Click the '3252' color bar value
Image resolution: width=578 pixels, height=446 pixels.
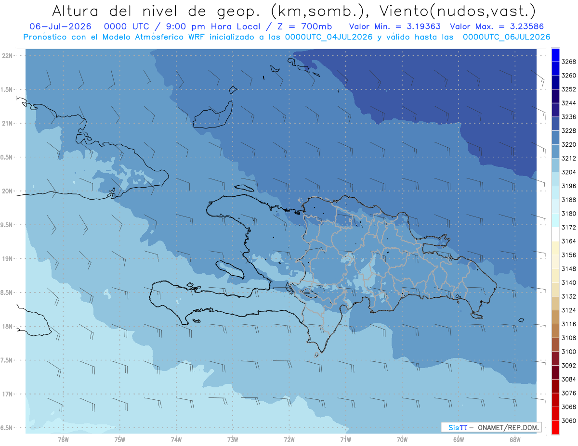pos(568,89)
